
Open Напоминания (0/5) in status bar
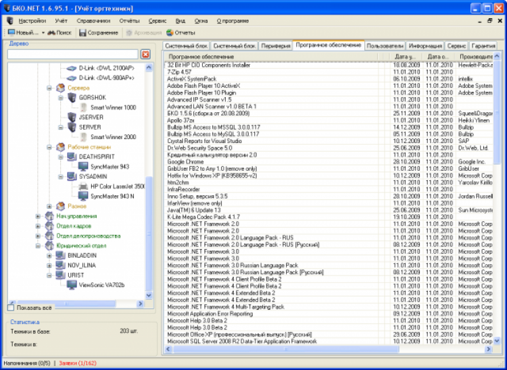click(x=27, y=363)
